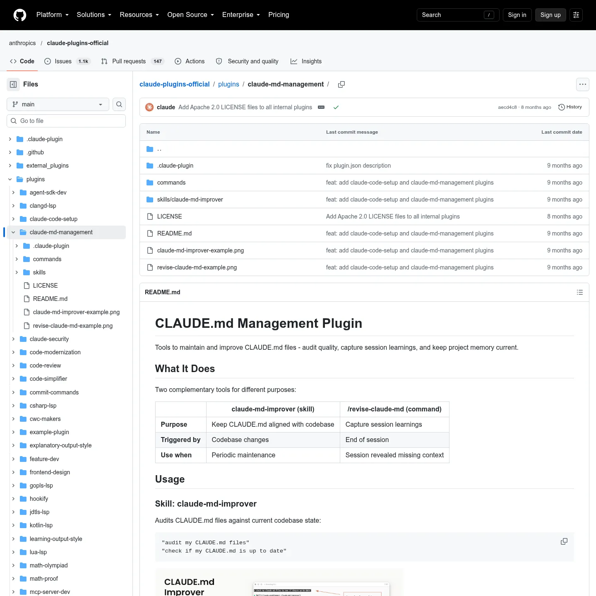Screen dimensions: 596x596
Task: Search files magnifier button
Action: coord(119,104)
